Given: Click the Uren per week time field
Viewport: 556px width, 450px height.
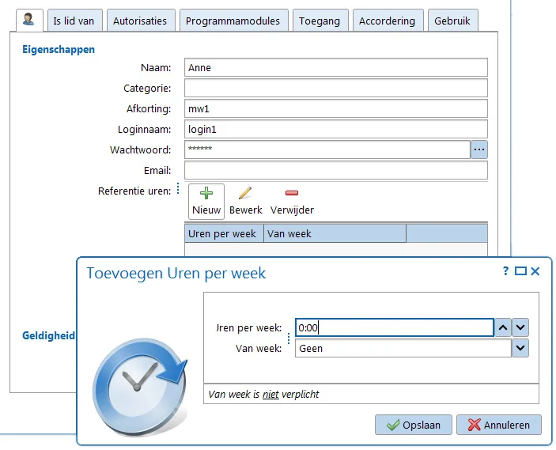Looking at the screenshot, I should pos(395,327).
